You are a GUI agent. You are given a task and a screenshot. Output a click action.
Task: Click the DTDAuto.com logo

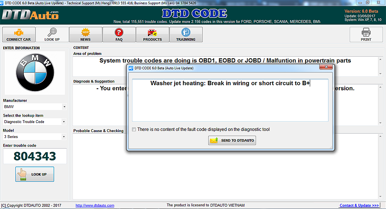pos(30,15)
